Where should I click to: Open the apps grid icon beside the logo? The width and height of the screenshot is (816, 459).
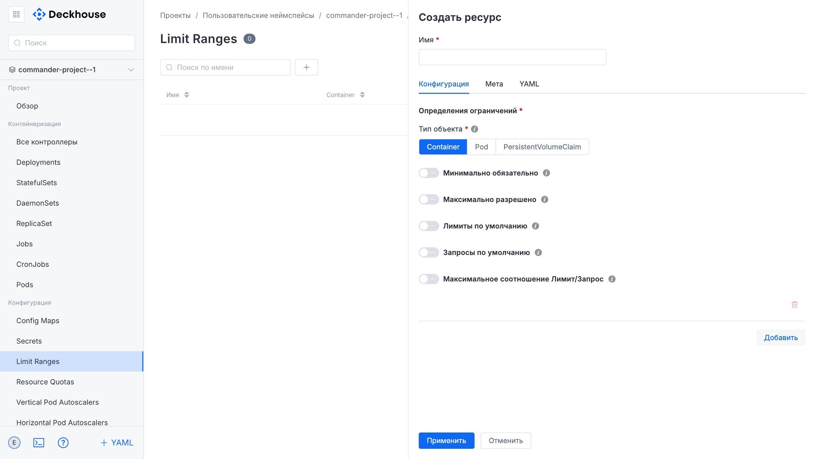(16, 14)
